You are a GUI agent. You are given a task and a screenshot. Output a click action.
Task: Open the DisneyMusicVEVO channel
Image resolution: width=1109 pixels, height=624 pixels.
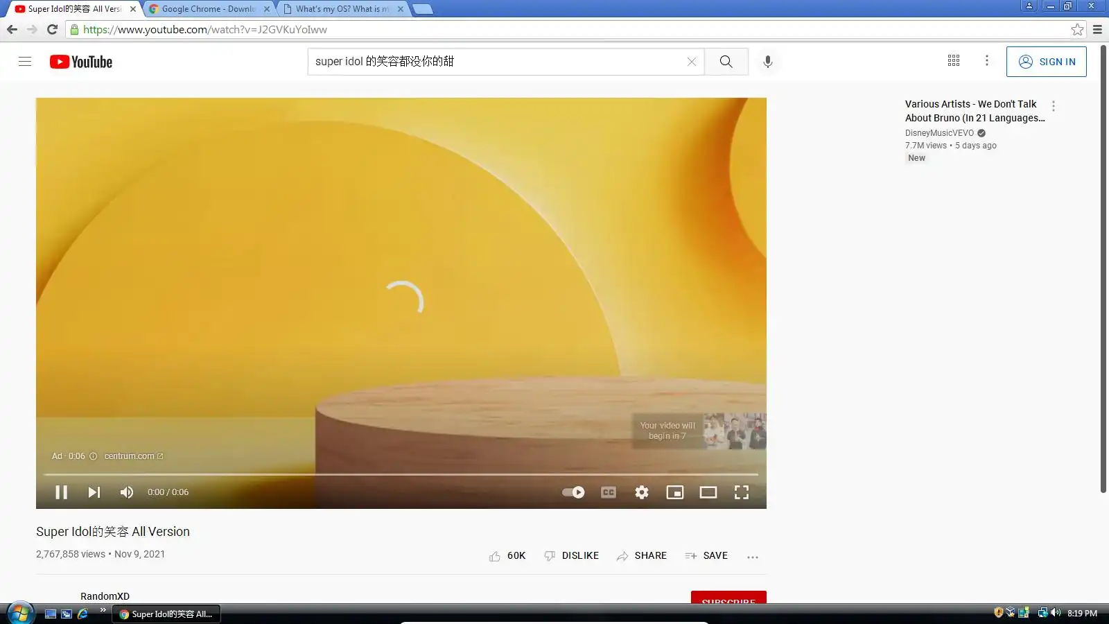[939, 133]
